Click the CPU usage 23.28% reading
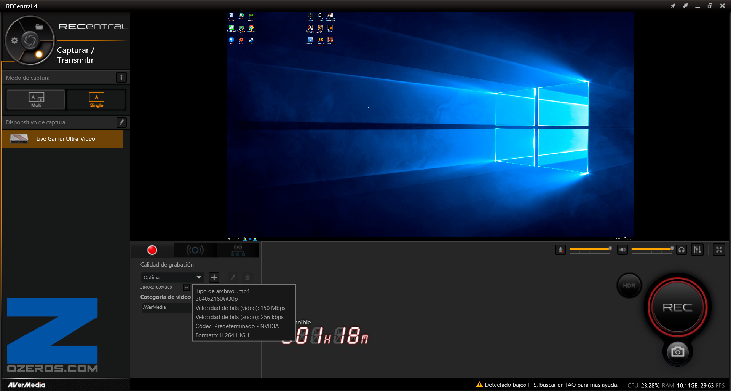Screen dimensions: 731x391 pos(643,385)
